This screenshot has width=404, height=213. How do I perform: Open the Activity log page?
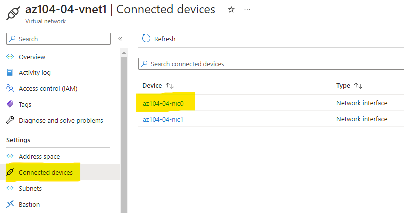coord(35,73)
